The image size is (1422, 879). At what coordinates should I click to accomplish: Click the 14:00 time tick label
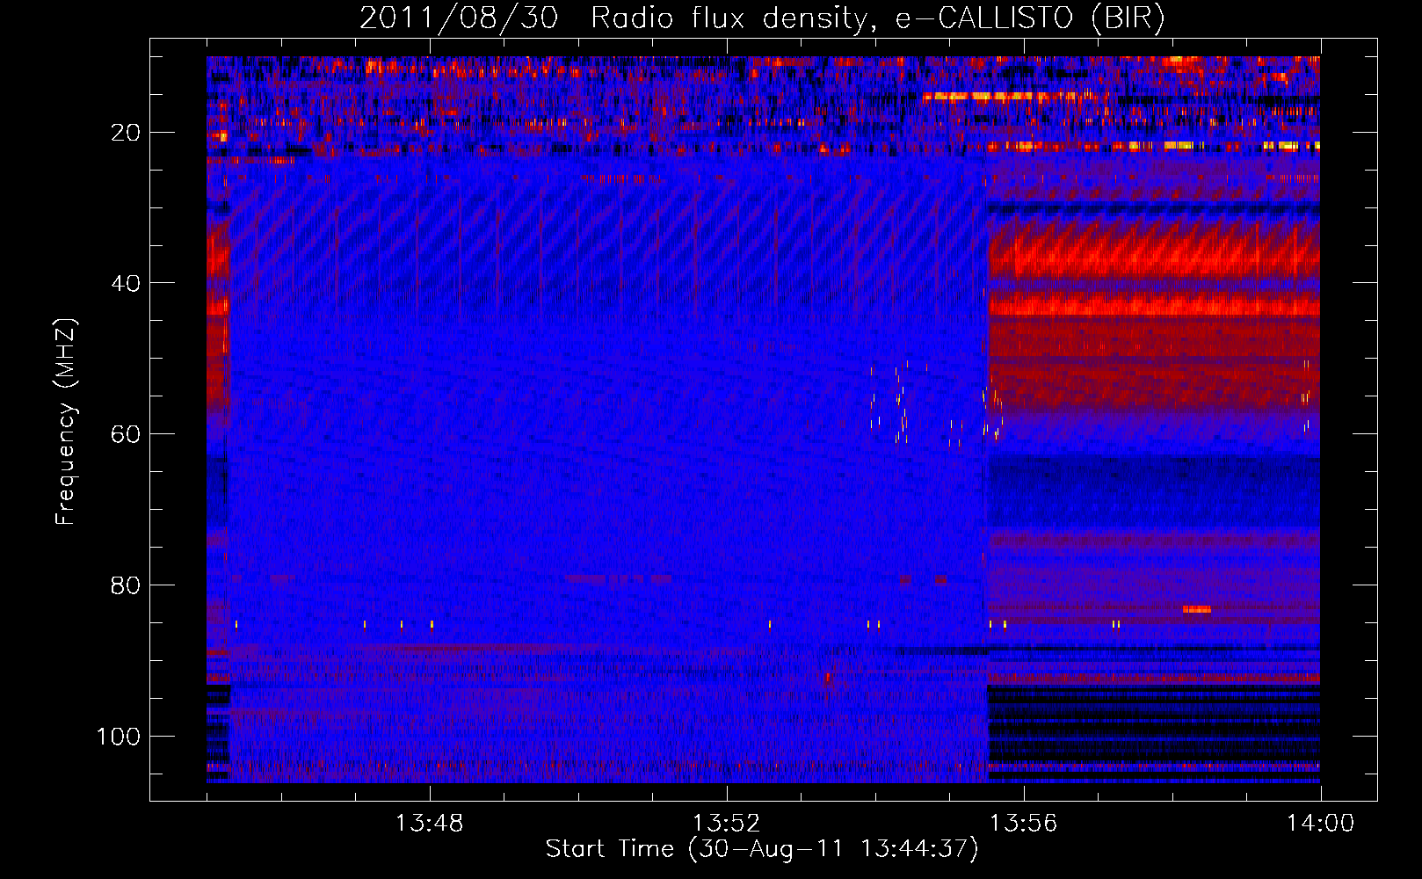pos(1321,824)
